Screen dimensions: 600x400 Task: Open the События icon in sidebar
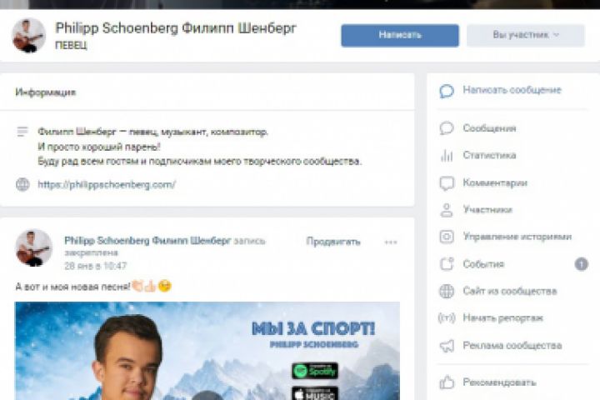click(447, 264)
